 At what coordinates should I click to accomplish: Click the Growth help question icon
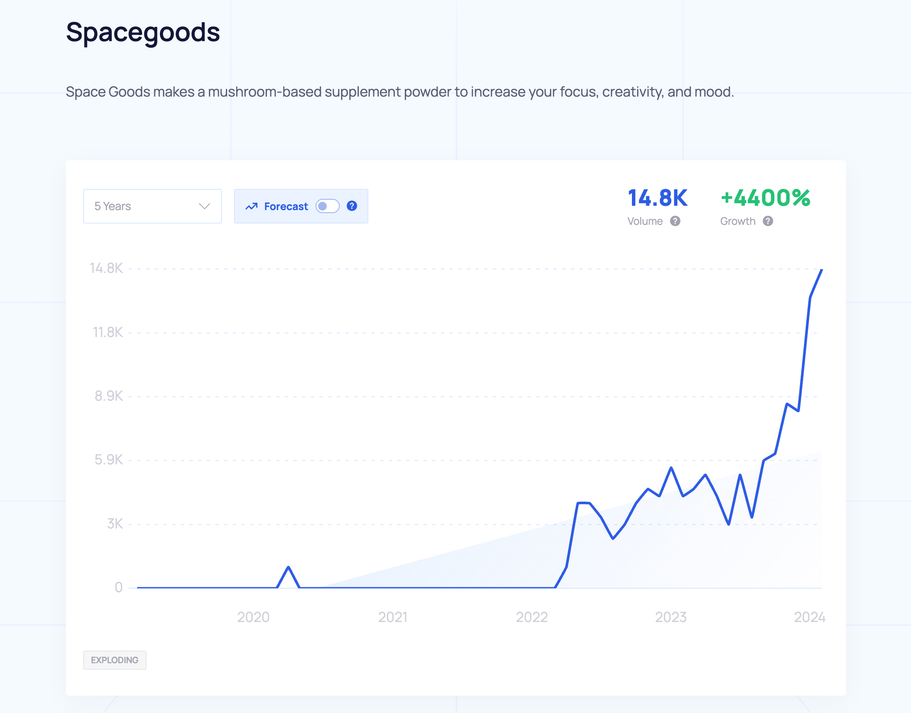point(768,221)
